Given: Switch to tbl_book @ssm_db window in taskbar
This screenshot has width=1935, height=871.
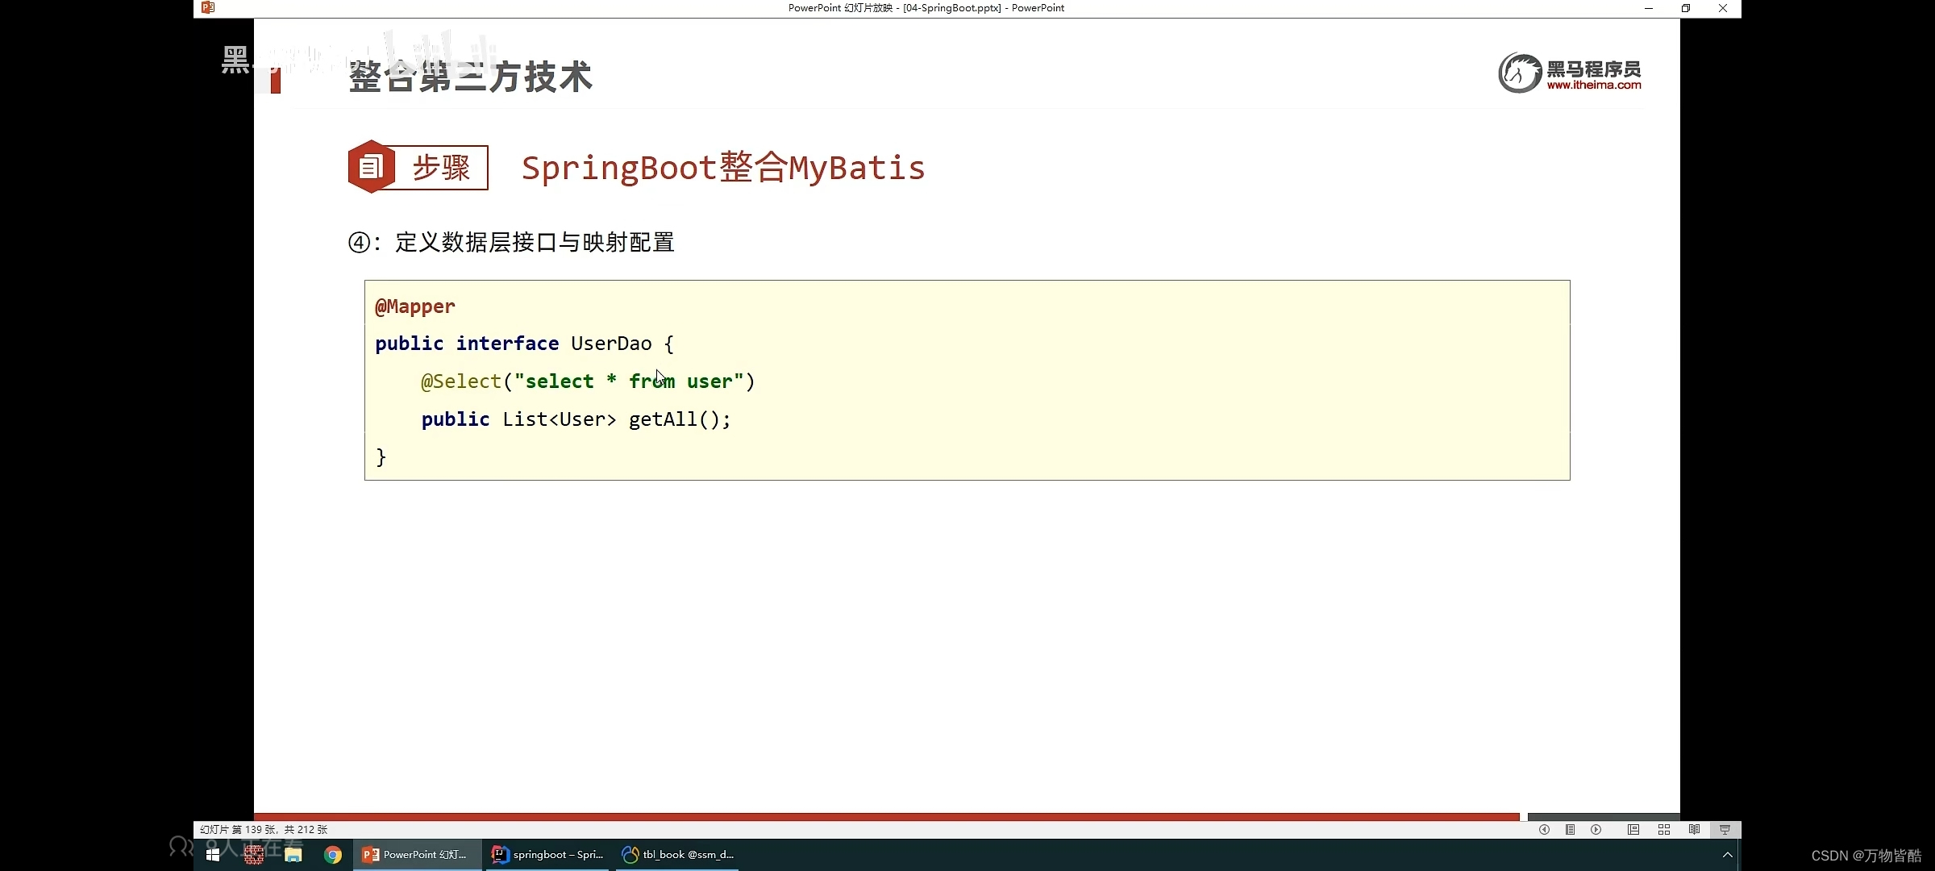Looking at the screenshot, I should (x=678, y=855).
